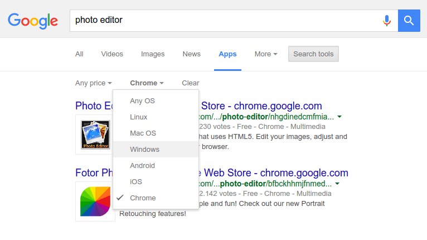Click the 230 votes Free Chrome Multimedia text
Image resolution: width=427 pixels, height=240 pixels.
tap(262, 127)
